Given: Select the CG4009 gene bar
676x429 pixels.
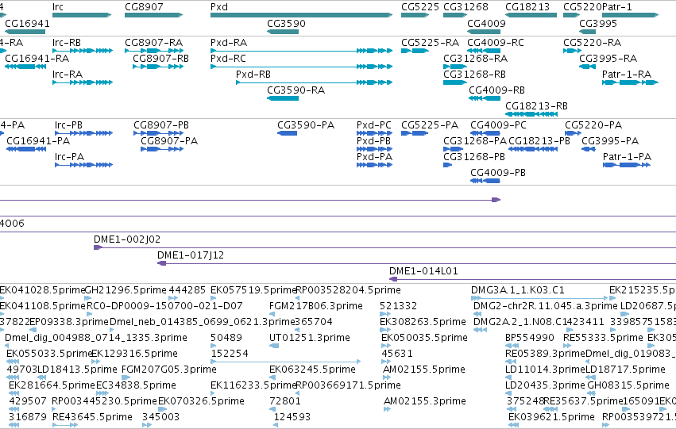Looking at the screenshot, I should coord(484,32).
